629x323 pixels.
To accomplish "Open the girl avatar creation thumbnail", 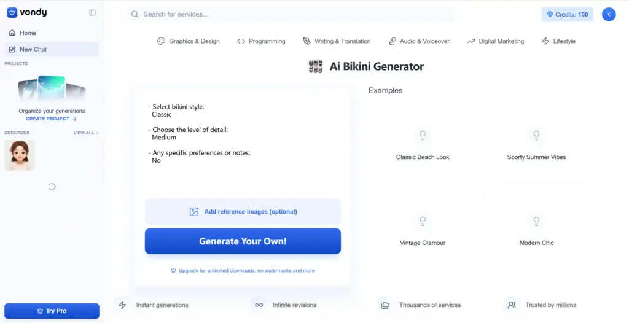I will (x=20, y=155).
